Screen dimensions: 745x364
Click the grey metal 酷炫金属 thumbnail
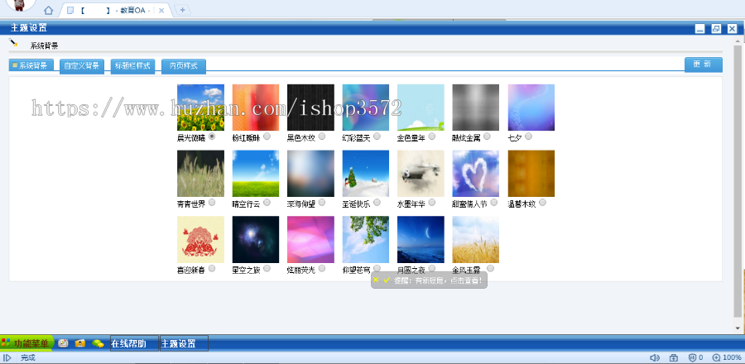[476, 108]
